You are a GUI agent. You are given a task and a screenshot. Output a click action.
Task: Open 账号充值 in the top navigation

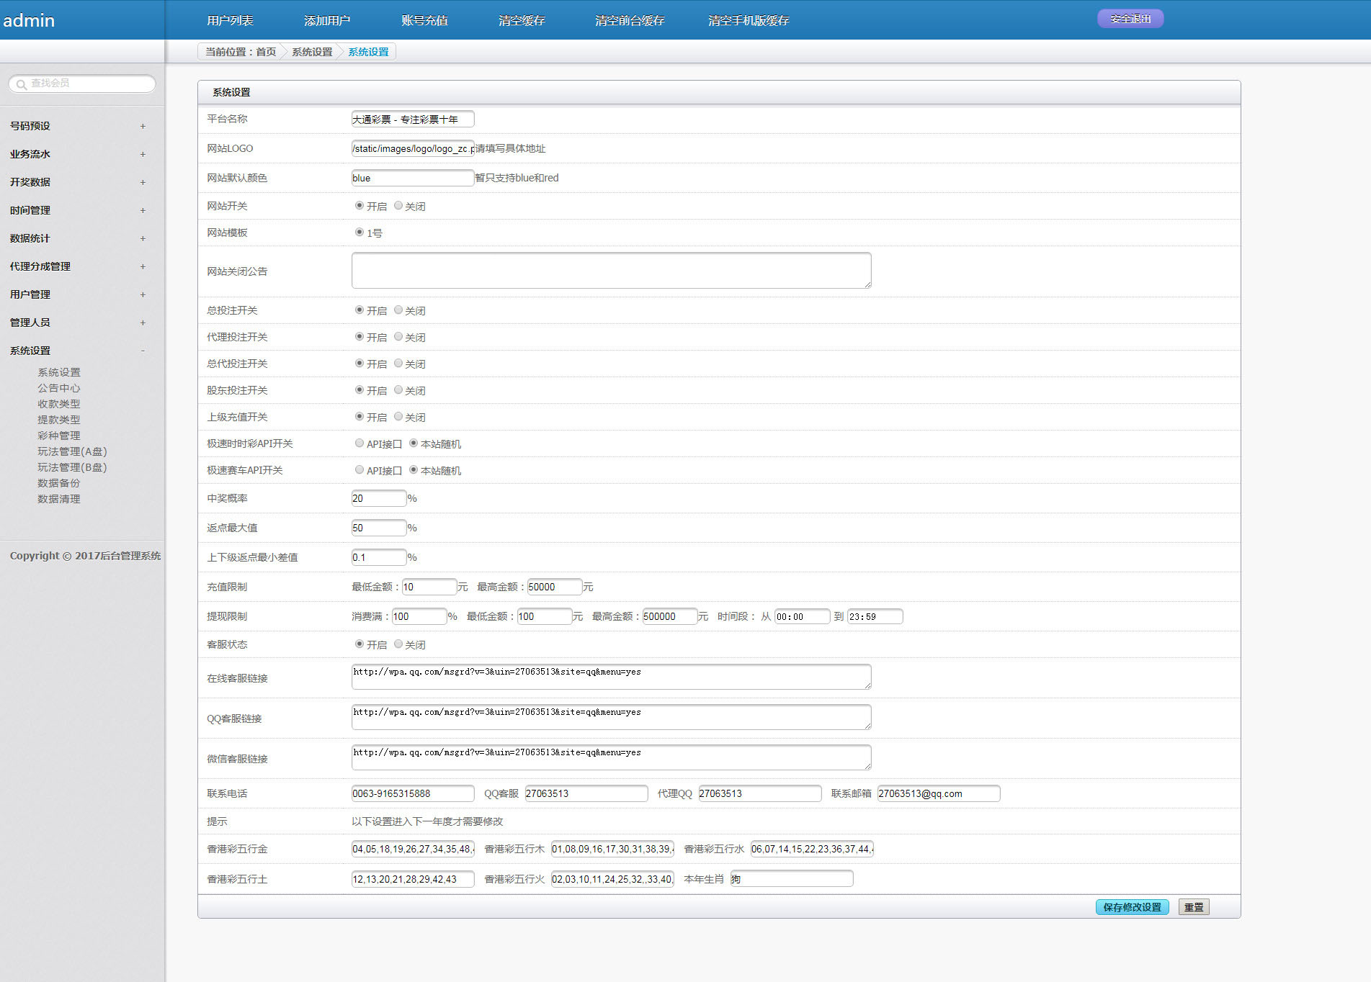coord(424,20)
